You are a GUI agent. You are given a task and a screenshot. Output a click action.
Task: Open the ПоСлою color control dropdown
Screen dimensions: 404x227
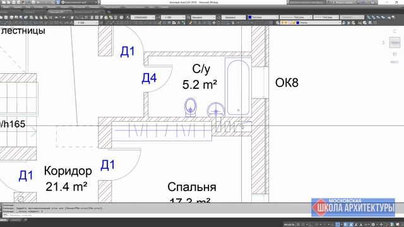263,17
